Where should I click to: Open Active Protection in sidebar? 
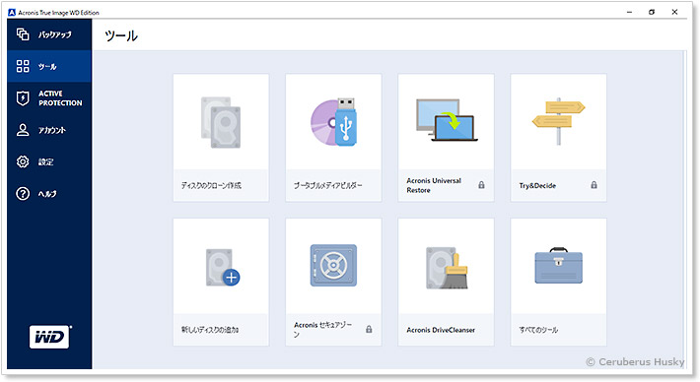pos(49,98)
